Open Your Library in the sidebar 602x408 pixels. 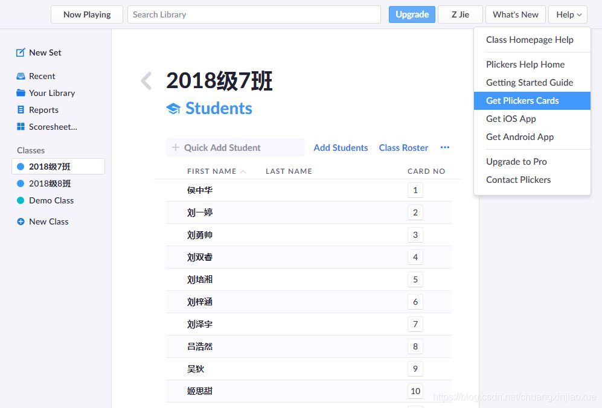tap(52, 93)
